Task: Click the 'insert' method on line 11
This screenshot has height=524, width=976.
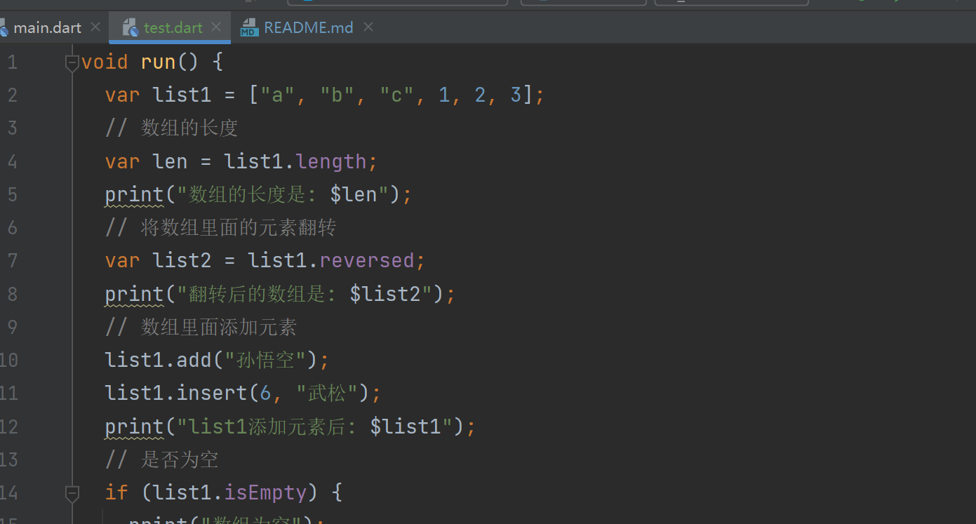Action: [212, 393]
